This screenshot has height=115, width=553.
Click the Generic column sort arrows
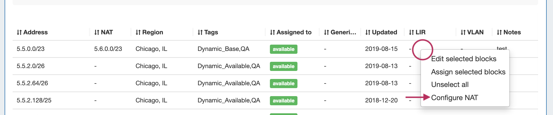click(x=326, y=33)
